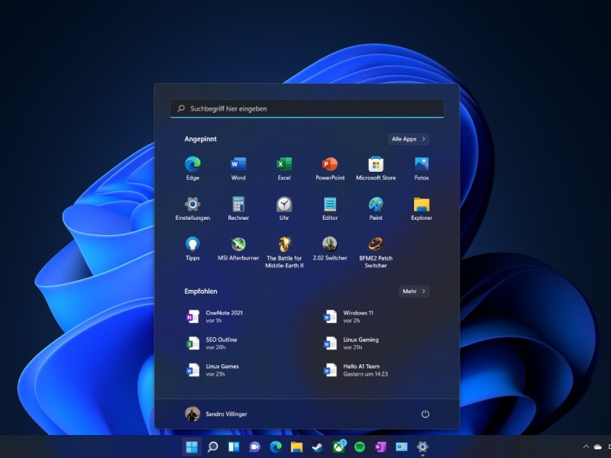Launch Word from pinned apps
Screen dimensions: 611x458
[238, 168]
